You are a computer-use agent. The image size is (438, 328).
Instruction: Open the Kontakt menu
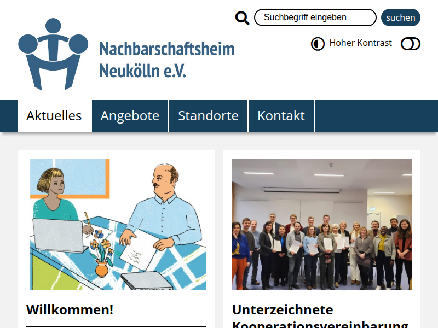[x=281, y=116]
